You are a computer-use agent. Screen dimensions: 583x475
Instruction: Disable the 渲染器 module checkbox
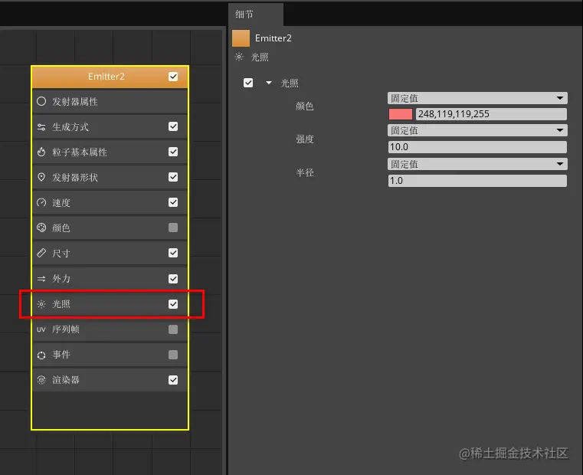pyautogui.click(x=173, y=380)
